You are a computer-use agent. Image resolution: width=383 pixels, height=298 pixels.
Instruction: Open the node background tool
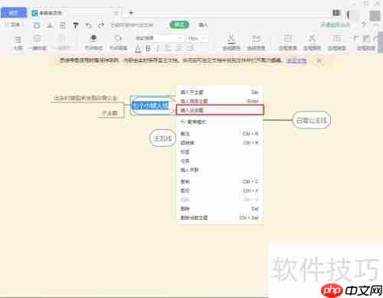tap(118, 42)
